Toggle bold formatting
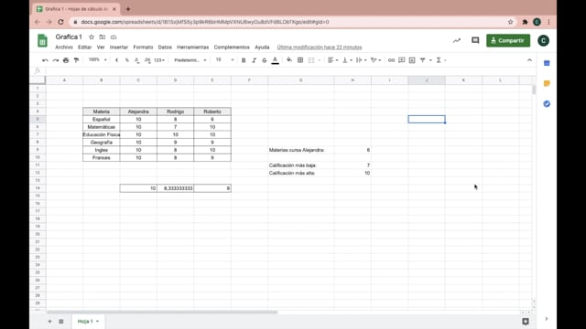 244,60
